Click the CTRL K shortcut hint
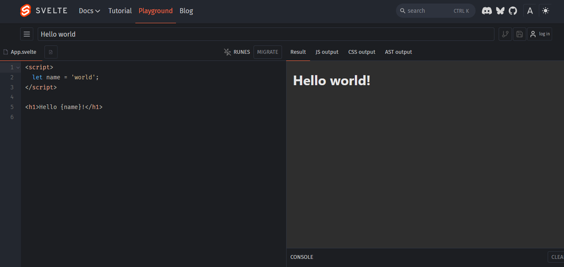Screen dimensions: 564x267 click(x=461, y=11)
